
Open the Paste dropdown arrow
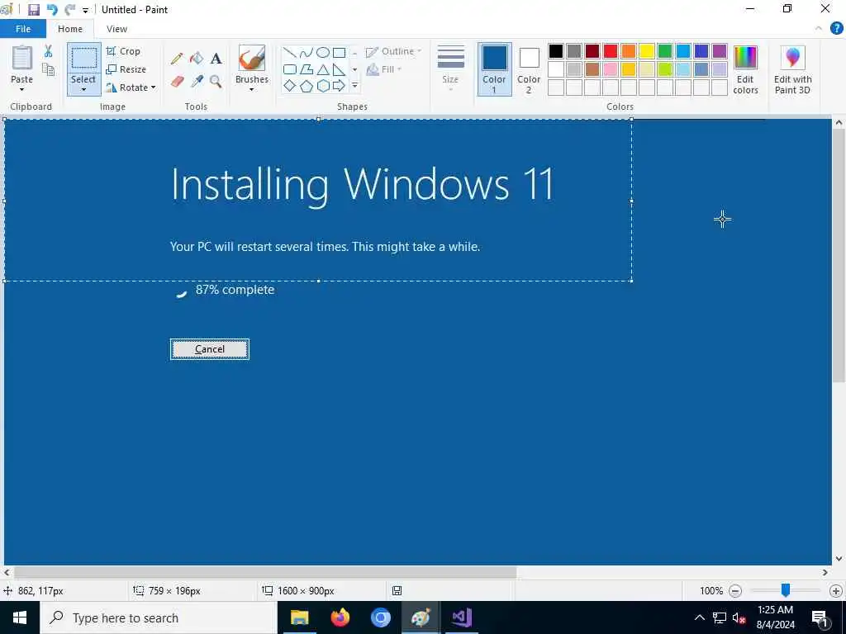click(x=22, y=89)
